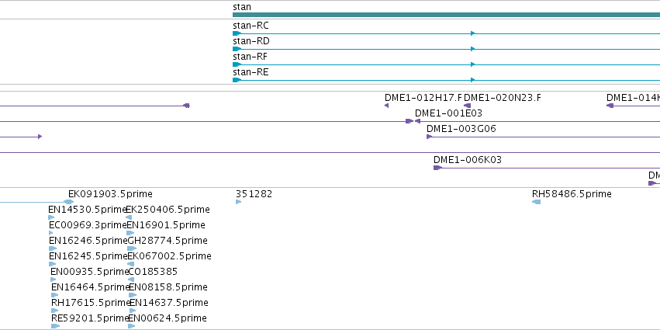Click the stan-RE transcript label
660x330 pixels.
251,72
